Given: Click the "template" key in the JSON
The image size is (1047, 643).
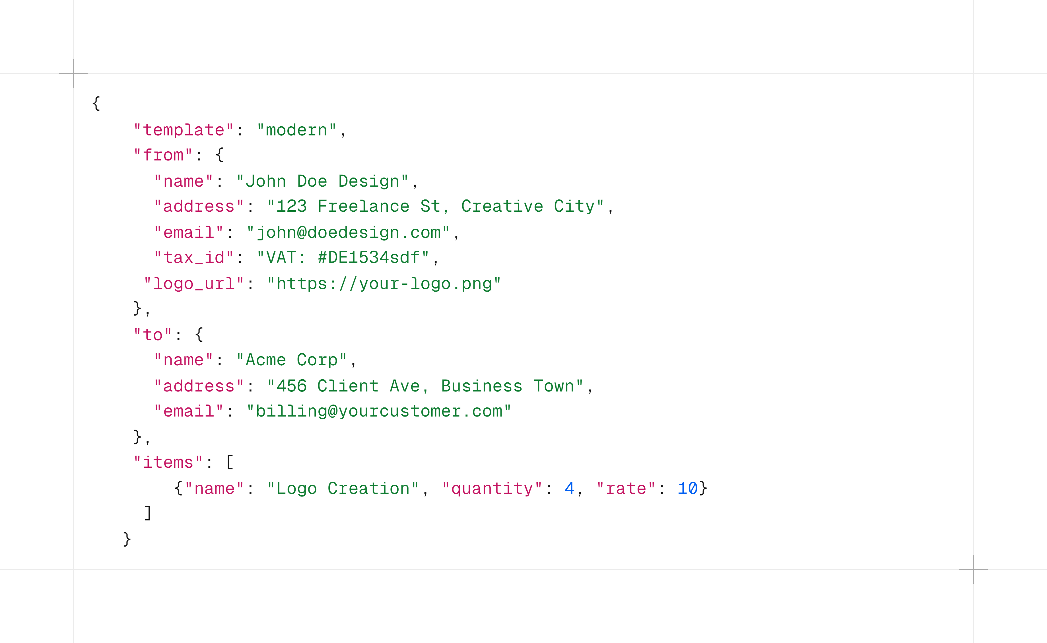Looking at the screenshot, I should click(184, 130).
